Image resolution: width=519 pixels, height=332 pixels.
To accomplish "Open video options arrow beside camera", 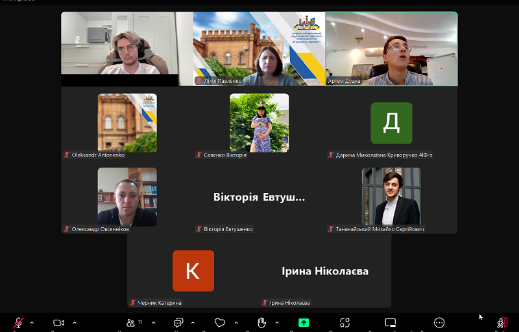I will [x=75, y=322].
